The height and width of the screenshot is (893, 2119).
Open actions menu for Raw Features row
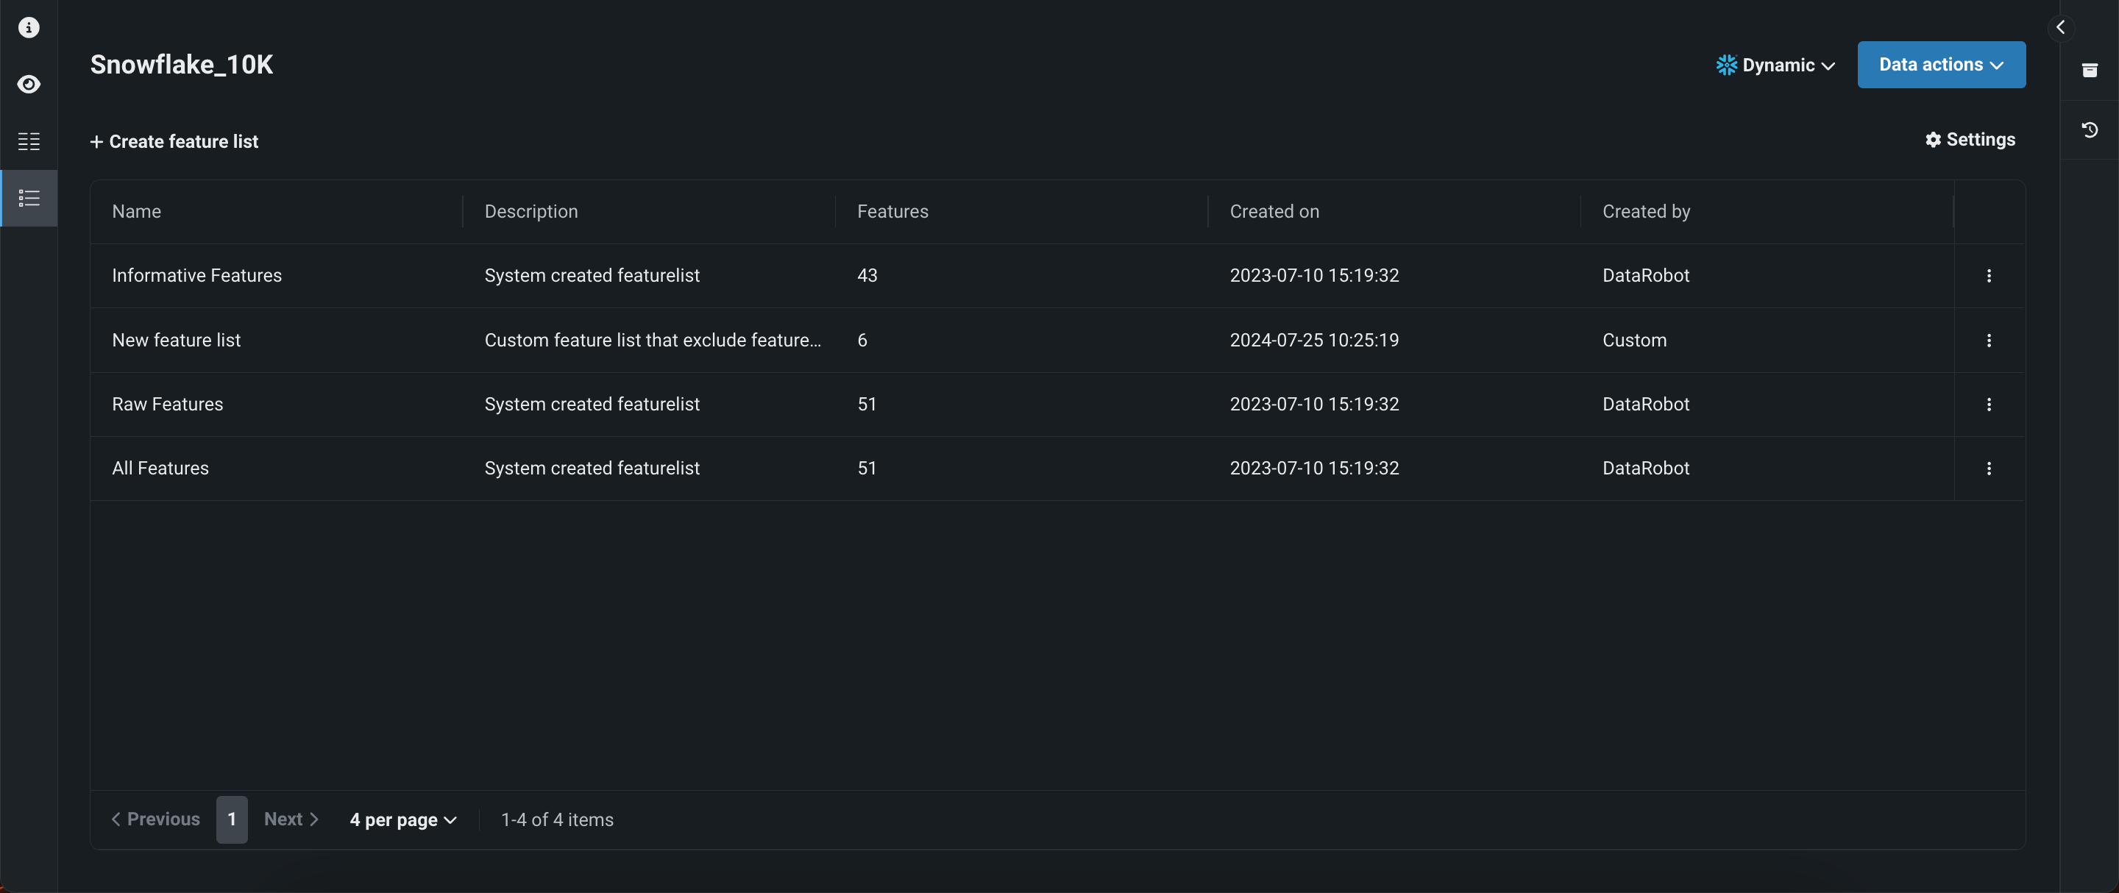coord(1988,405)
